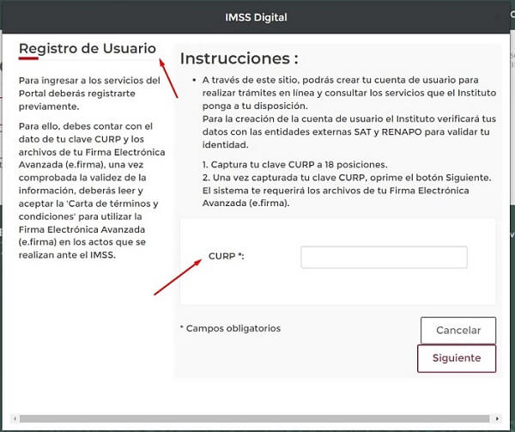Click the red arrow pointing to CURP label
This screenshot has height=432, width=515.
pyautogui.click(x=178, y=277)
